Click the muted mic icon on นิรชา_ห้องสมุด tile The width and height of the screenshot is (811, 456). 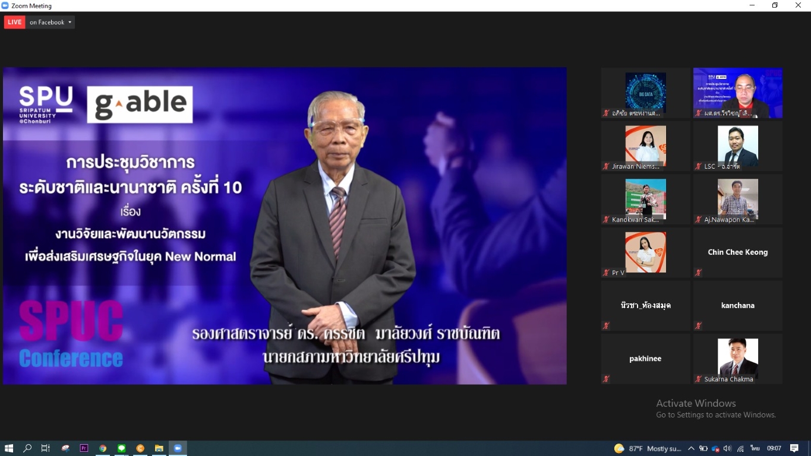pyautogui.click(x=607, y=325)
